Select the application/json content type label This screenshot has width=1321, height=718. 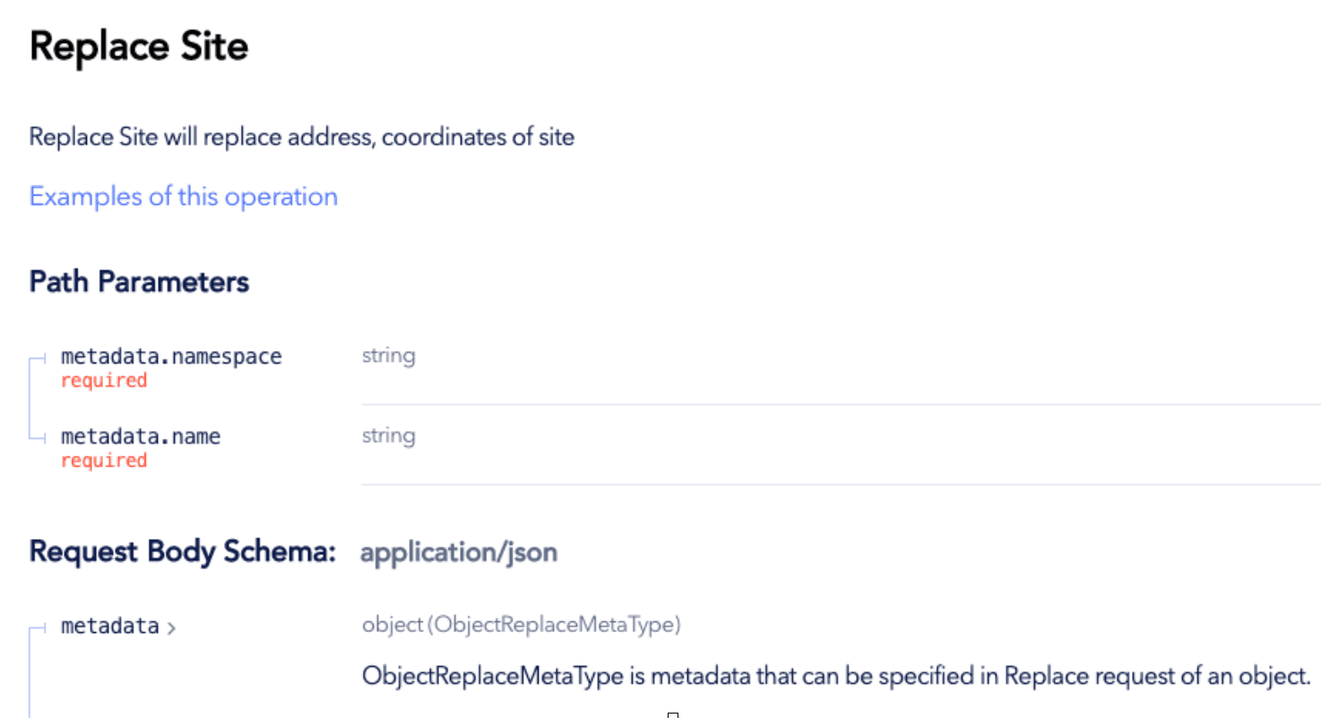pos(459,552)
